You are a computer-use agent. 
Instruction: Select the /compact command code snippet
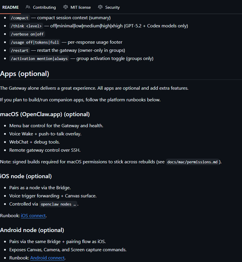pyautogui.click(x=20, y=18)
